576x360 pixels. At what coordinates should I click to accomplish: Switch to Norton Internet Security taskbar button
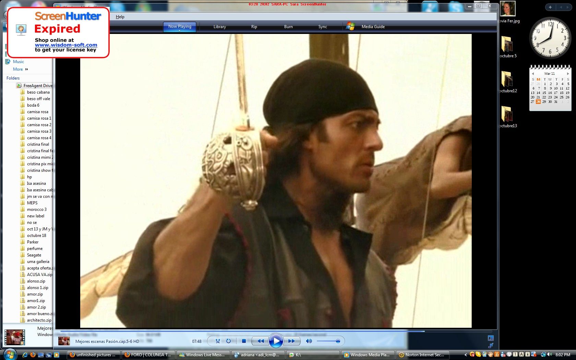(423, 355)
